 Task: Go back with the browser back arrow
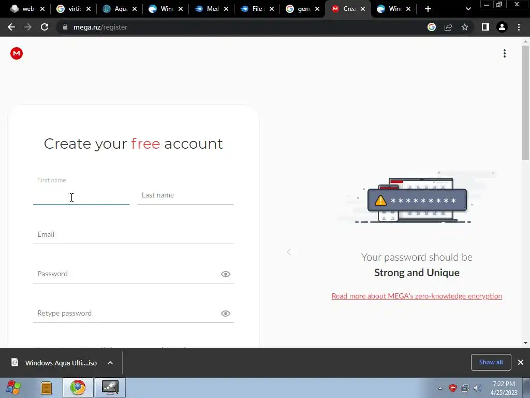[11, 27]
